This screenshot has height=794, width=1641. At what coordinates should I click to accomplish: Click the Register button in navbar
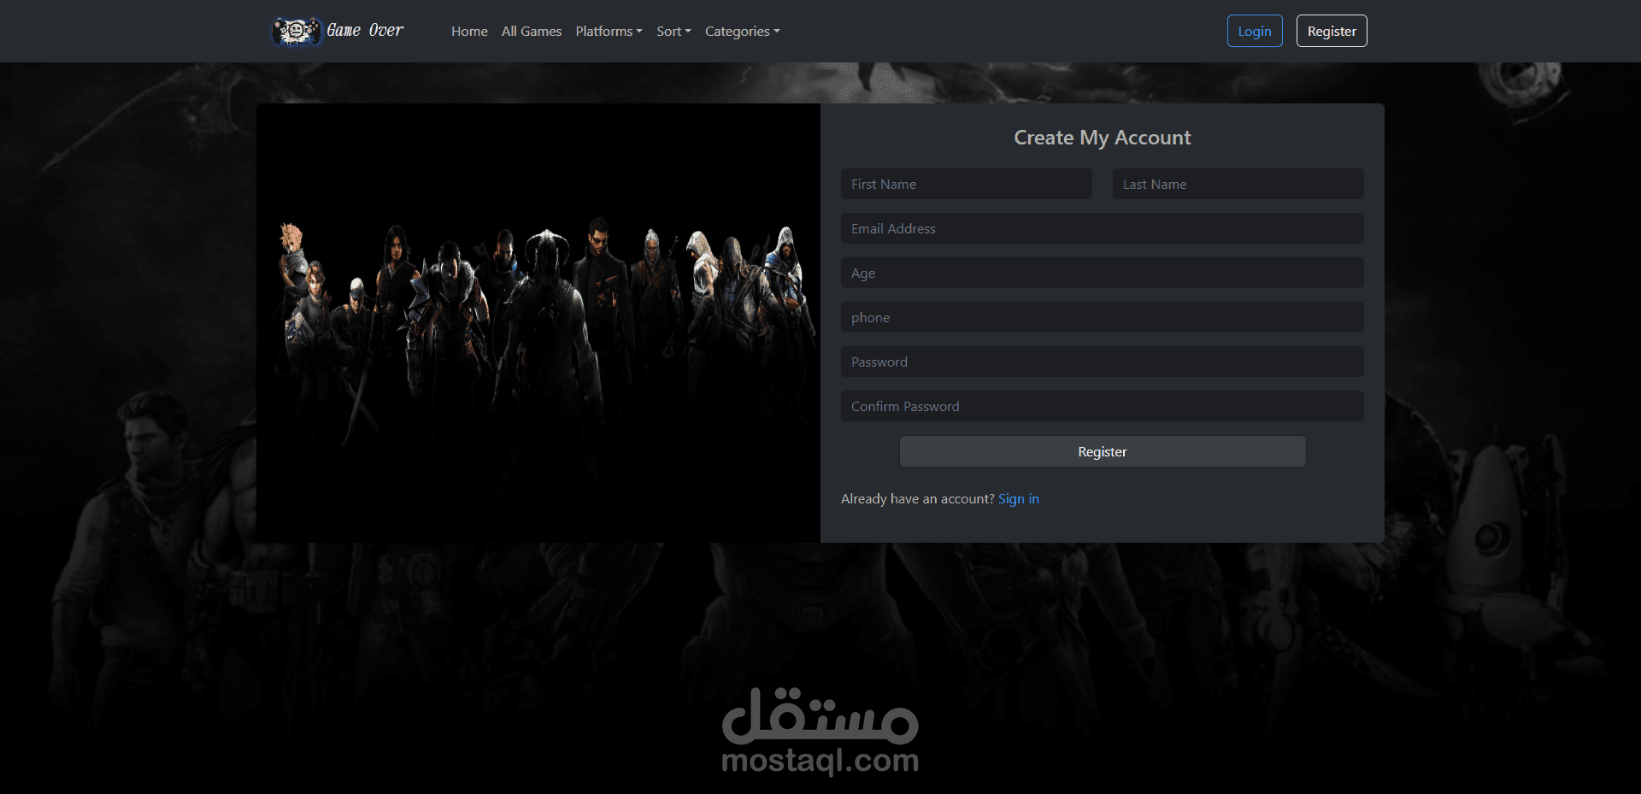(1332, 31)
